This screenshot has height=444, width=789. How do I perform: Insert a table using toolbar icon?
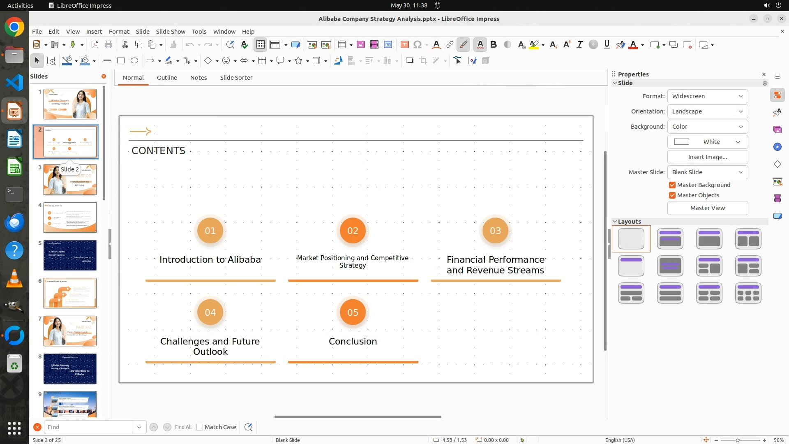(341, 45)
